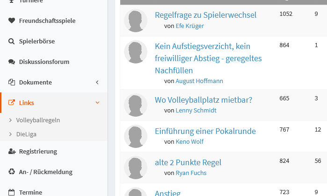
Task: Open topic Regelfrage zu Spielerwechsel
Action: 206,15
